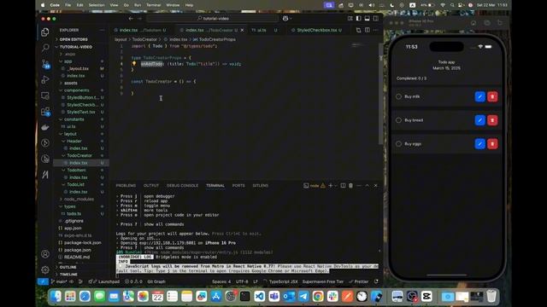Viewport: 547px width, 307px height.
Task: Switch to the OUTPUT panel tab
Action: click(x=151, y=186)
